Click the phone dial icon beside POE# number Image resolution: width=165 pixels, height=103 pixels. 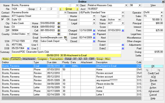pos(59,27)
